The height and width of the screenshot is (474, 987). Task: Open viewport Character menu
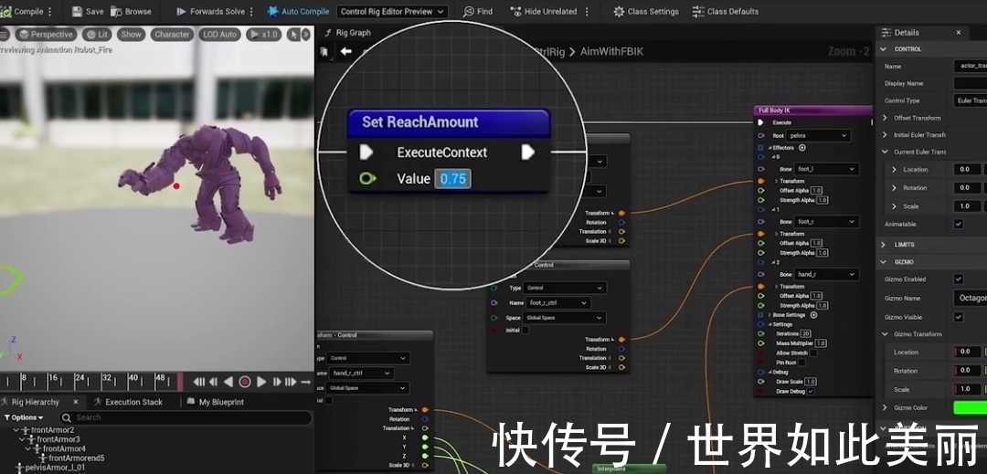pos(172,35)
